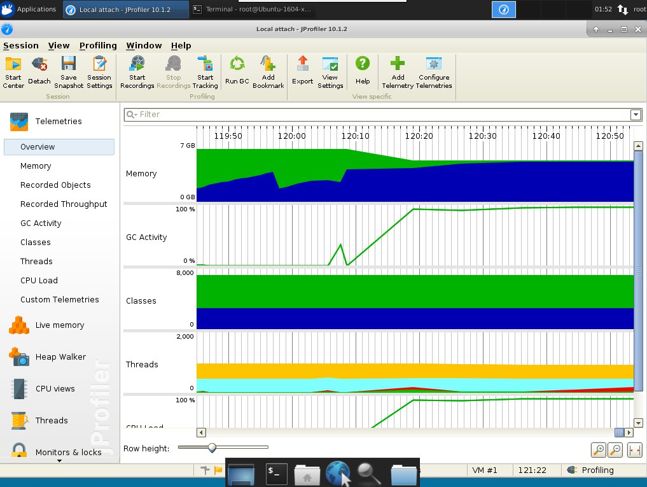The image size is (647, 487).
Task: Export the current view
Action: [302, 72]
